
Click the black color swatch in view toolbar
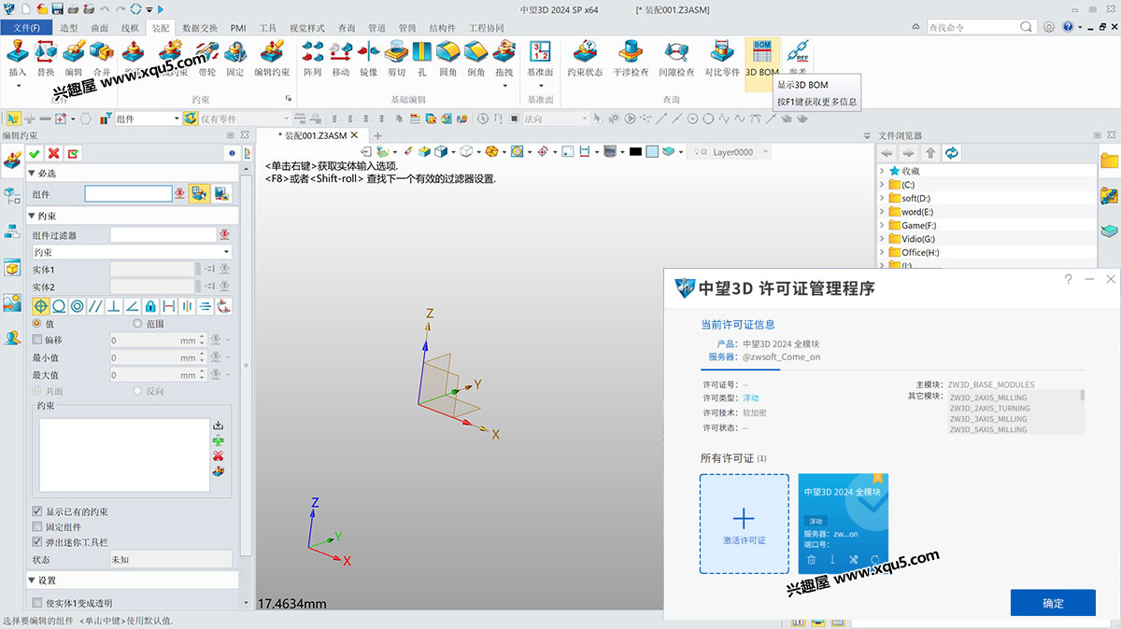(634, 151)
